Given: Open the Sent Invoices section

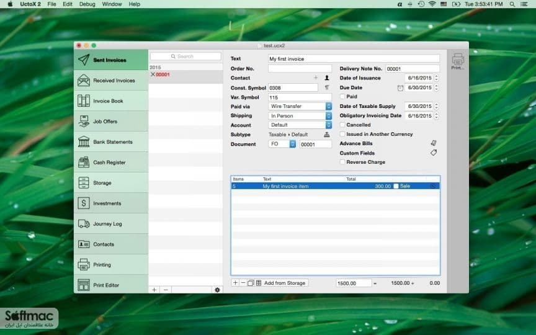Looking at the screenshot, I should [111, 60].
